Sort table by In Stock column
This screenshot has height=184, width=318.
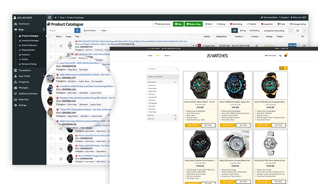pyautogui.click(x=256, y=36)
